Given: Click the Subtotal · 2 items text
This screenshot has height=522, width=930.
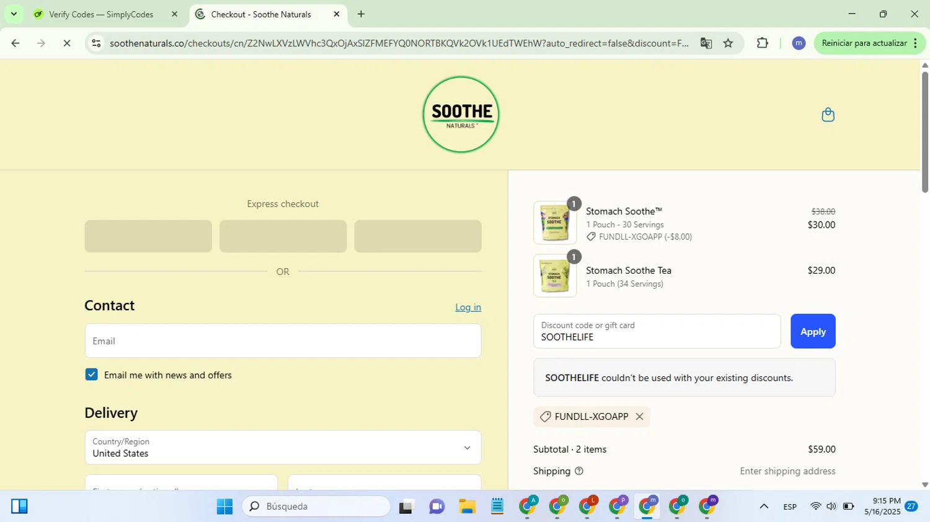Looking at the screenshot, I should [570, 450].
